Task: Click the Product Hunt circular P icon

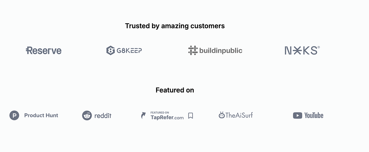Action: coord(14,115)
